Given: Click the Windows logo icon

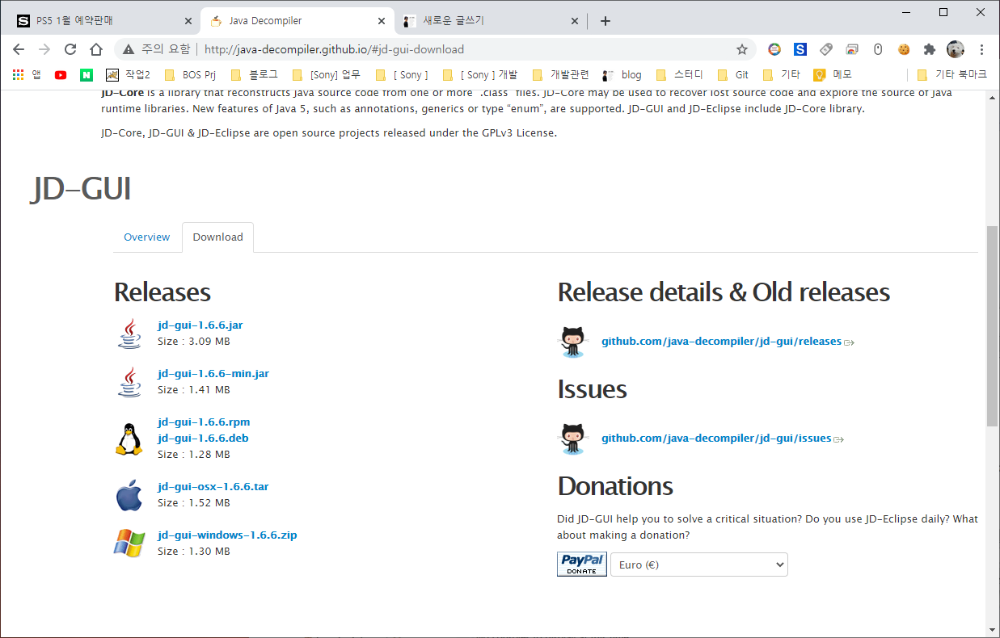Looking at the screenshot, I should (x=129, y=544).
